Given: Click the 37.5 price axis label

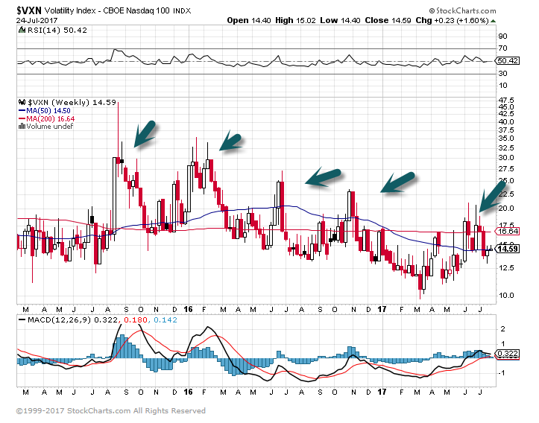Looking at the screenshot, I should point(506,130).
